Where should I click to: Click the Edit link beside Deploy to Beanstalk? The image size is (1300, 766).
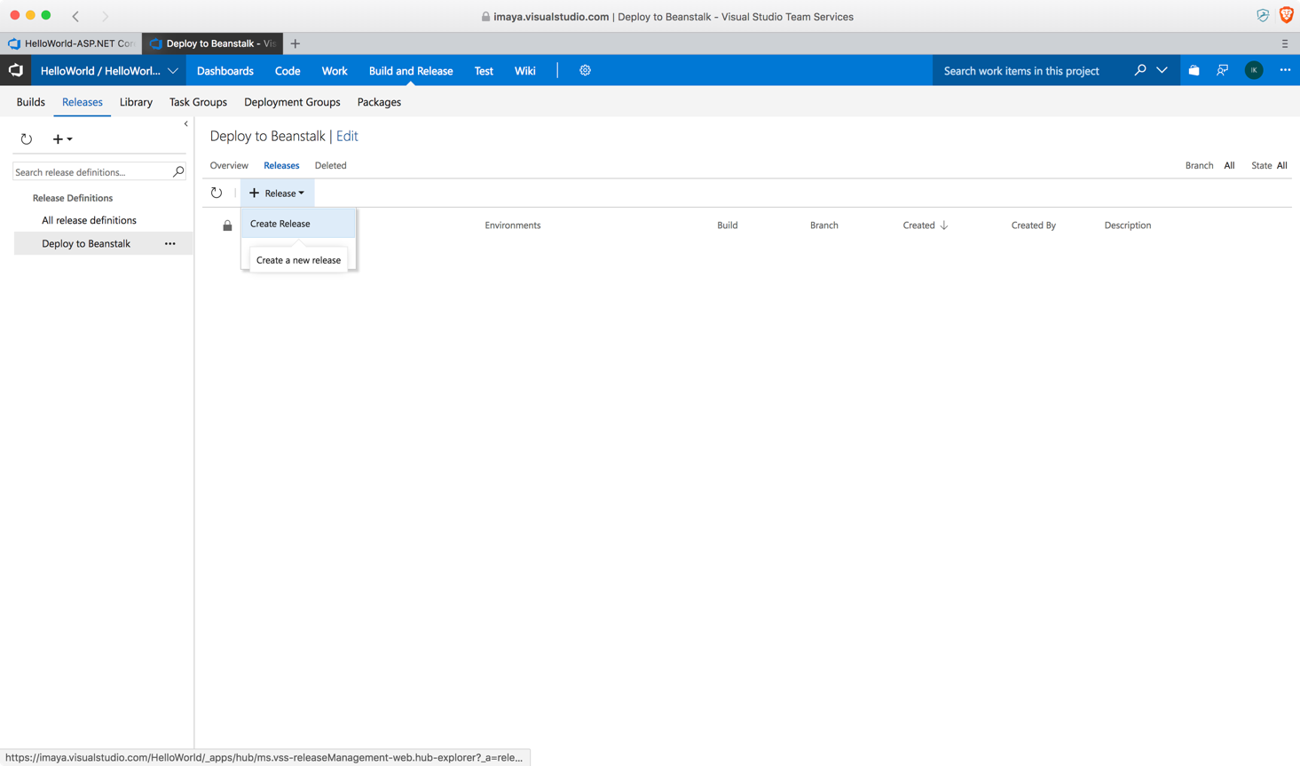pos(347,136)
